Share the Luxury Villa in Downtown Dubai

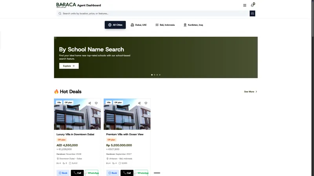tap(90, 103)
